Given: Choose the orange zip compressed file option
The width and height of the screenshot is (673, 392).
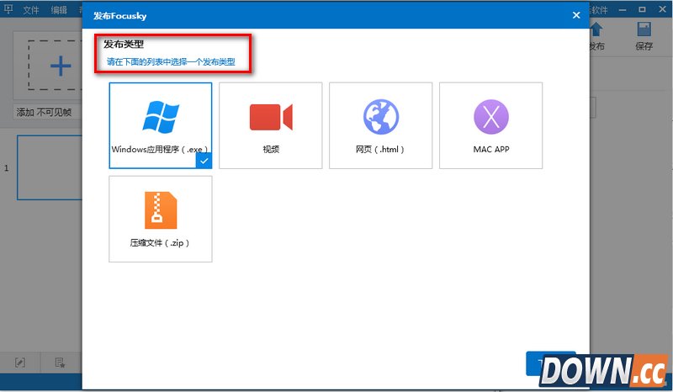Looking at the screenshot, I should click(160, 218).
